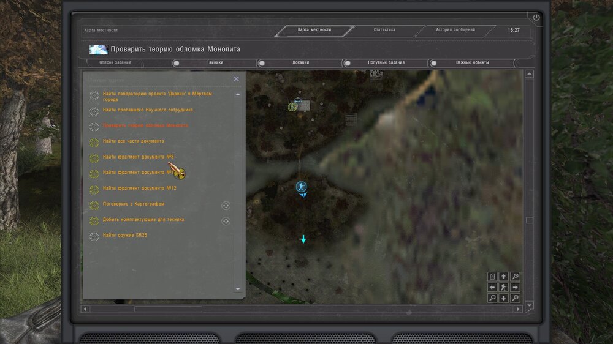Click the map vertical scrollbar thumb
The height and width of the screenshot is (344, 613).
[530, 220]
